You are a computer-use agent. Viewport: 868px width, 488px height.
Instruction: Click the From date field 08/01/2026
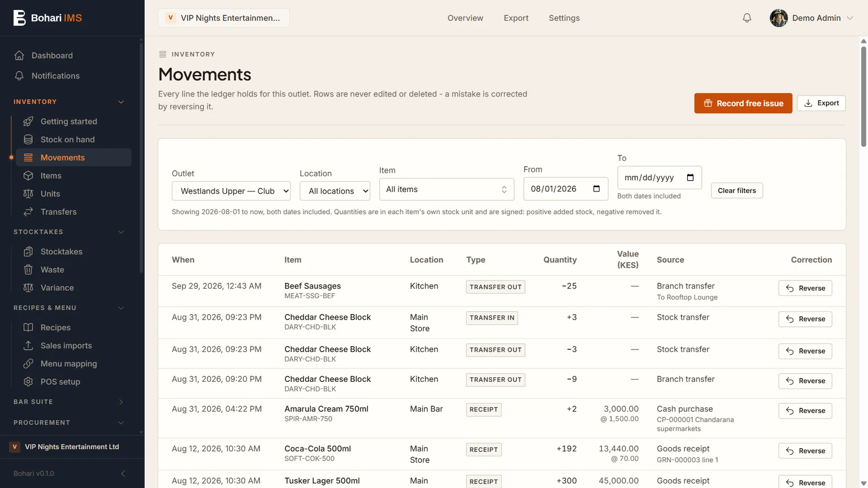coord(566,189)
